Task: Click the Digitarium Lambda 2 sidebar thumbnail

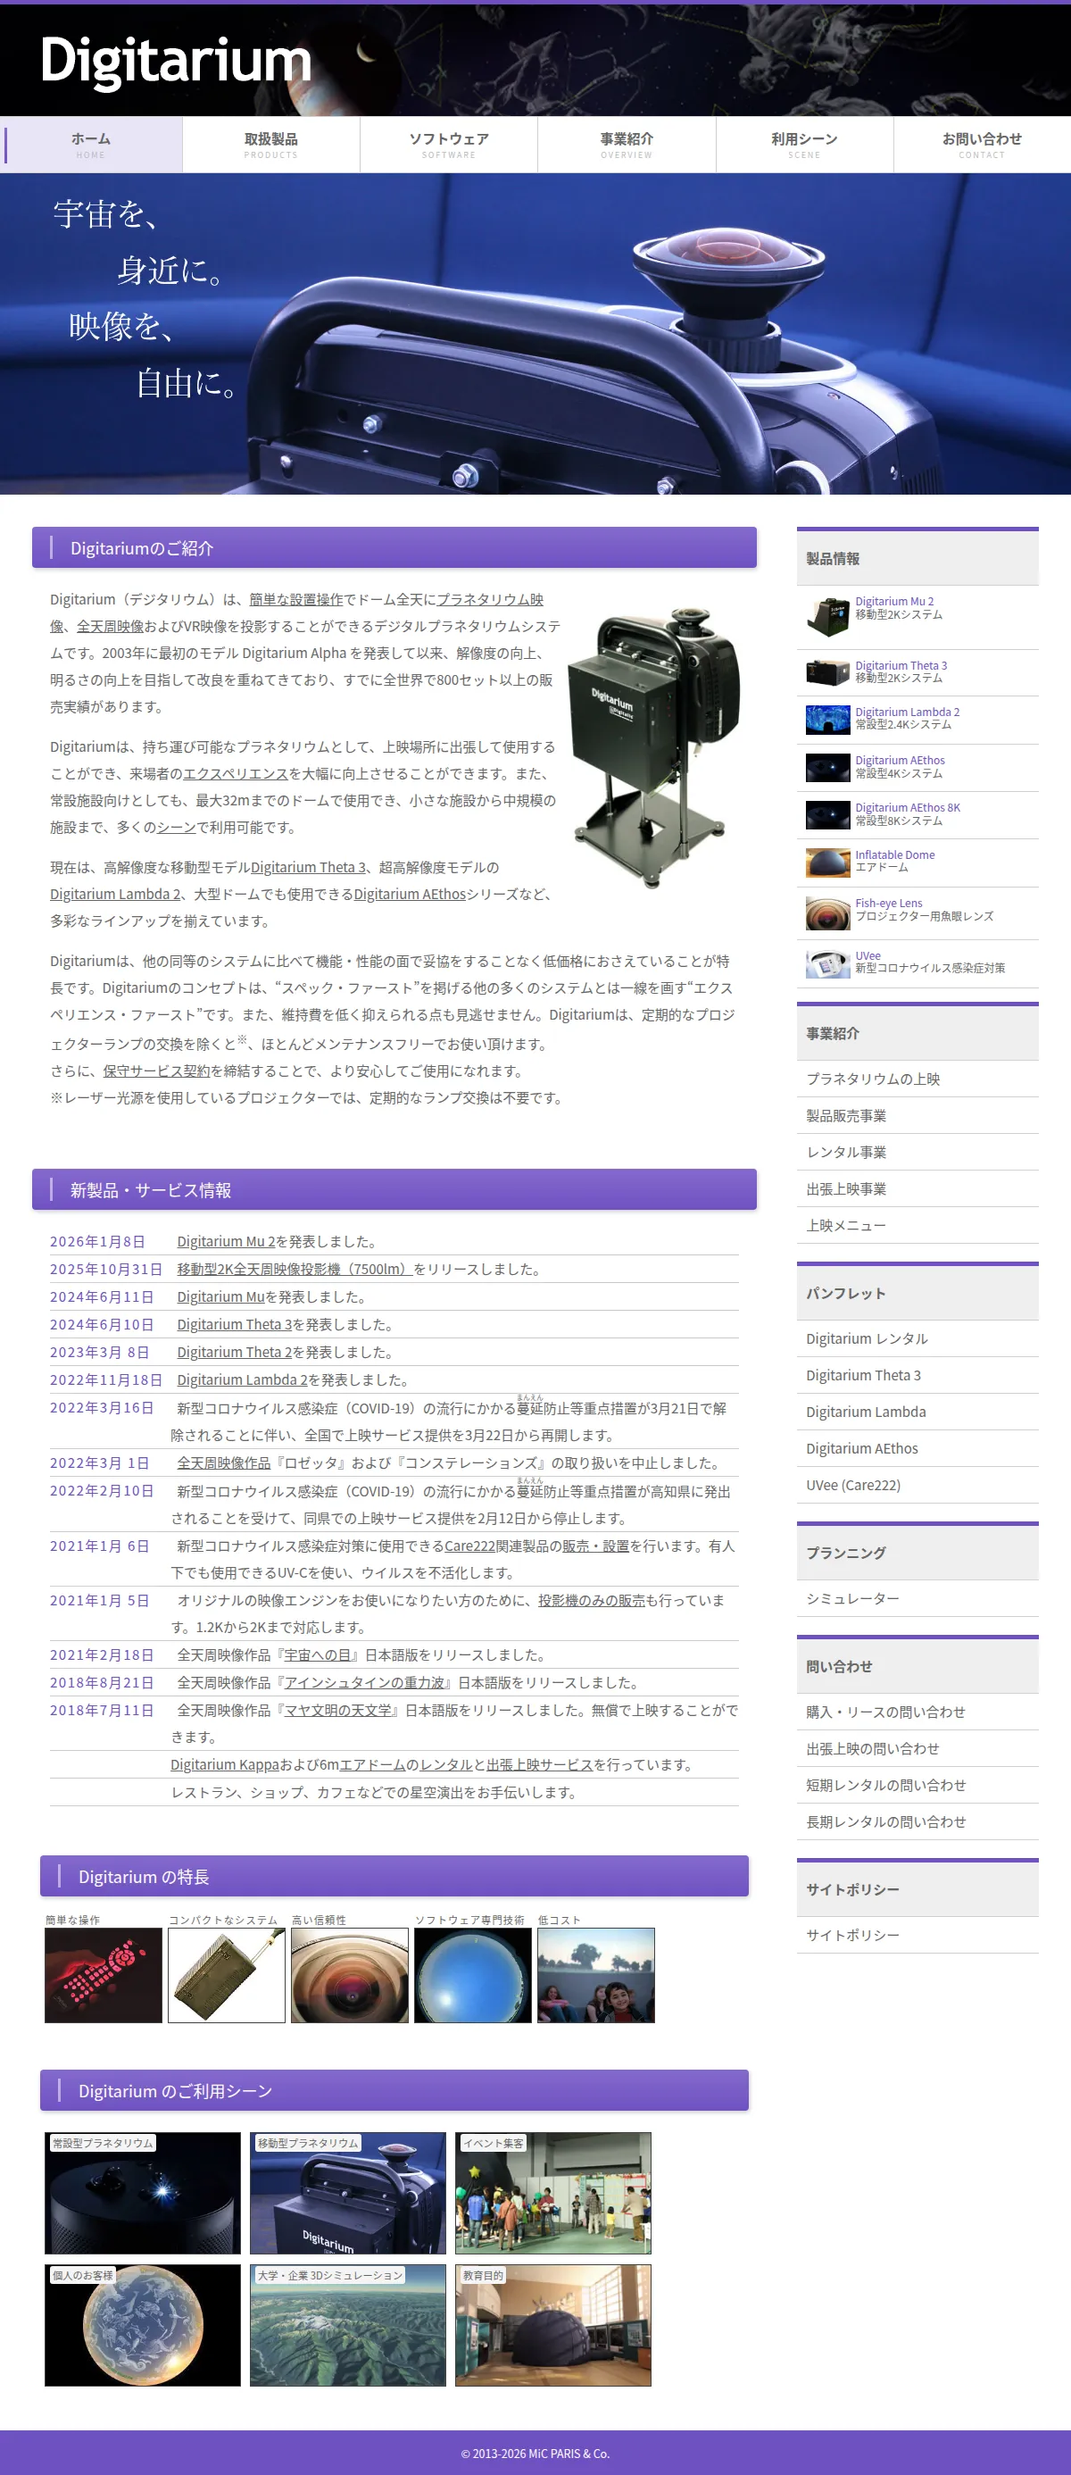Action: click(827, 720)
